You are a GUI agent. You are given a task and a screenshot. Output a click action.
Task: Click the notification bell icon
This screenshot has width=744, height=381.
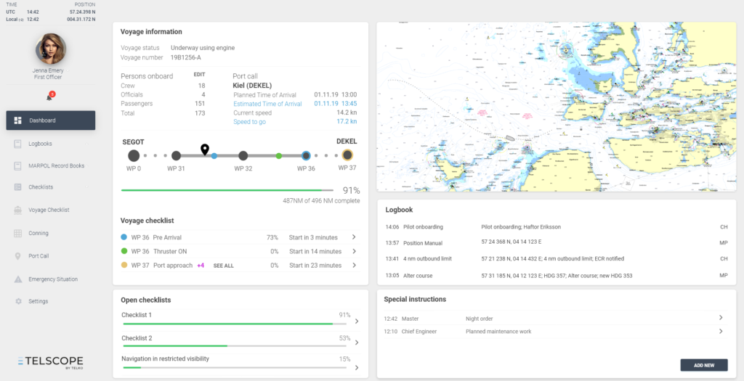(49, 97)
